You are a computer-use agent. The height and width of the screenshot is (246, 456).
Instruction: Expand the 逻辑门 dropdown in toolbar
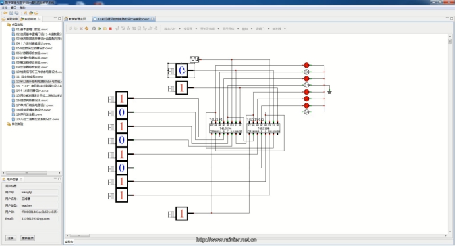262,28
